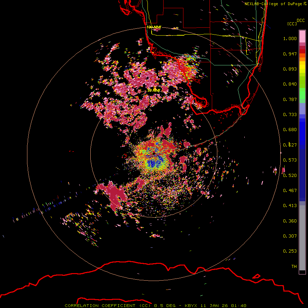The width and height of the screenshot is (308, 308).
Task: Click the KBYX radar site identifier
Action: click(191, 306)
